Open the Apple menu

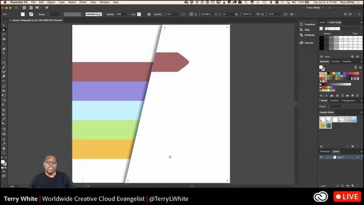coord(5,2)
